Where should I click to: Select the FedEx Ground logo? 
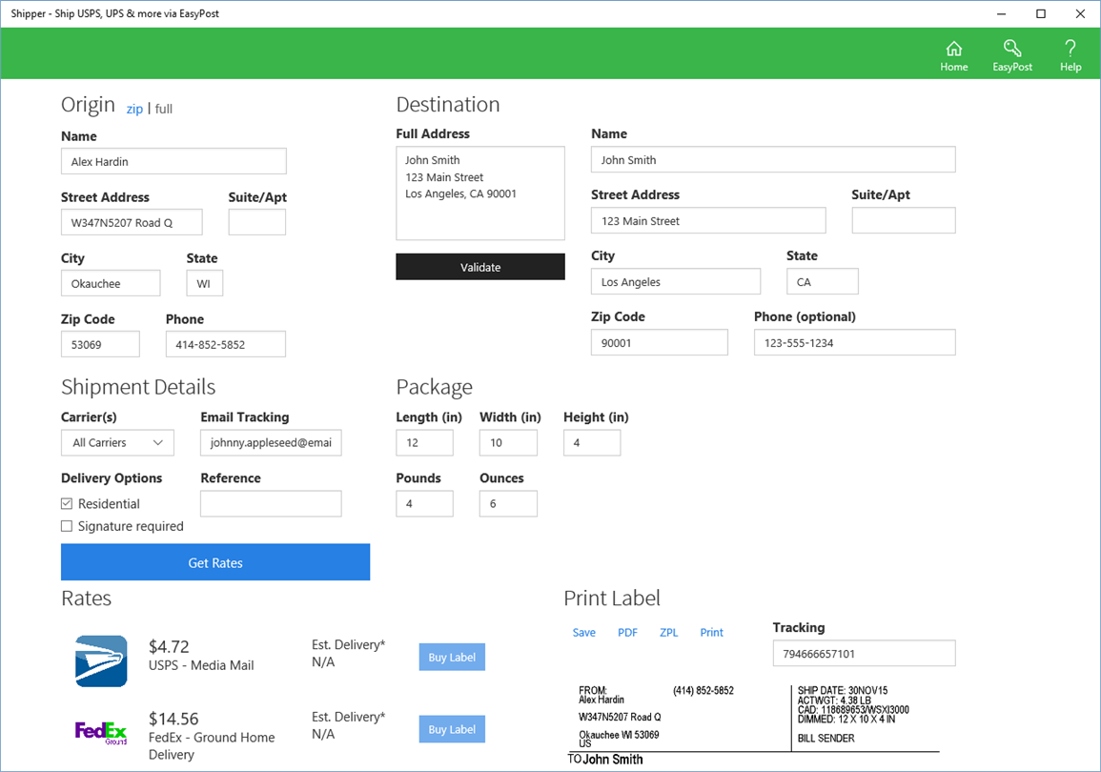click(x=101, y=734)
